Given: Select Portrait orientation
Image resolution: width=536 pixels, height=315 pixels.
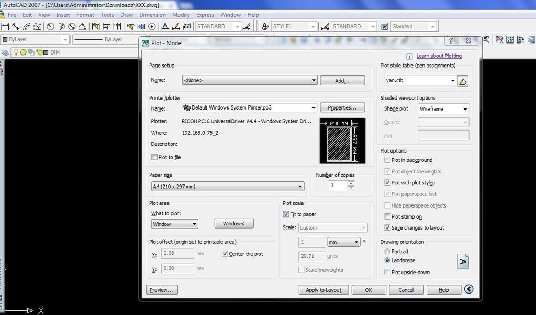Looking at the screenshot, I should click(387, 251).
